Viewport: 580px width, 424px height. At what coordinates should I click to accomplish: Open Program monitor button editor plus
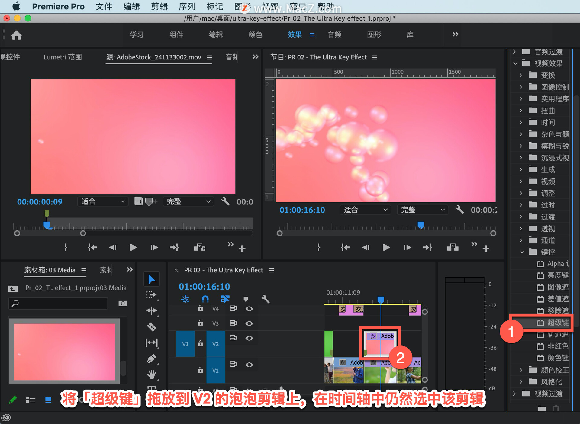(486, 249)
